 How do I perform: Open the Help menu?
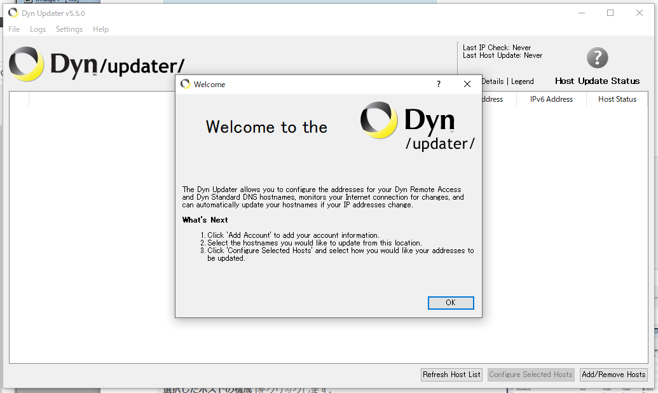pyautogui.click(x=100, y=29)
